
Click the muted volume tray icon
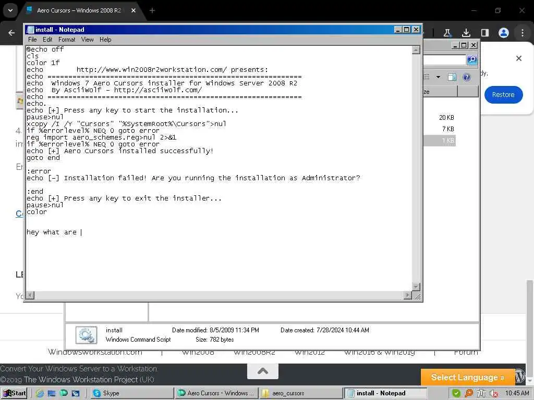[493, 394]
